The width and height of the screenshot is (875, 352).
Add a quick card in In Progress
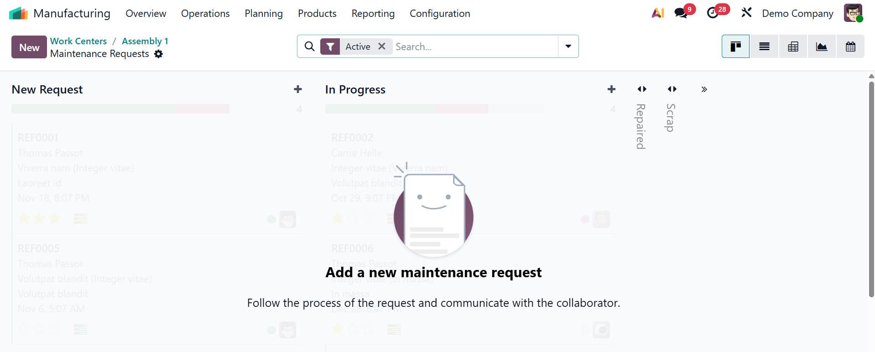click(x=611, y=89)
